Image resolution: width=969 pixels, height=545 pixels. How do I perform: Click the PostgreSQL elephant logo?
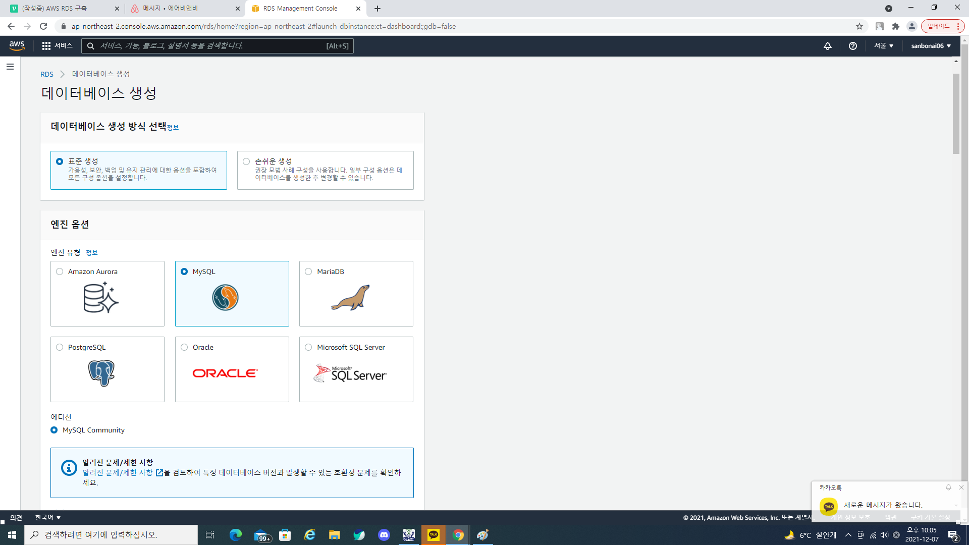coord(101,373)
